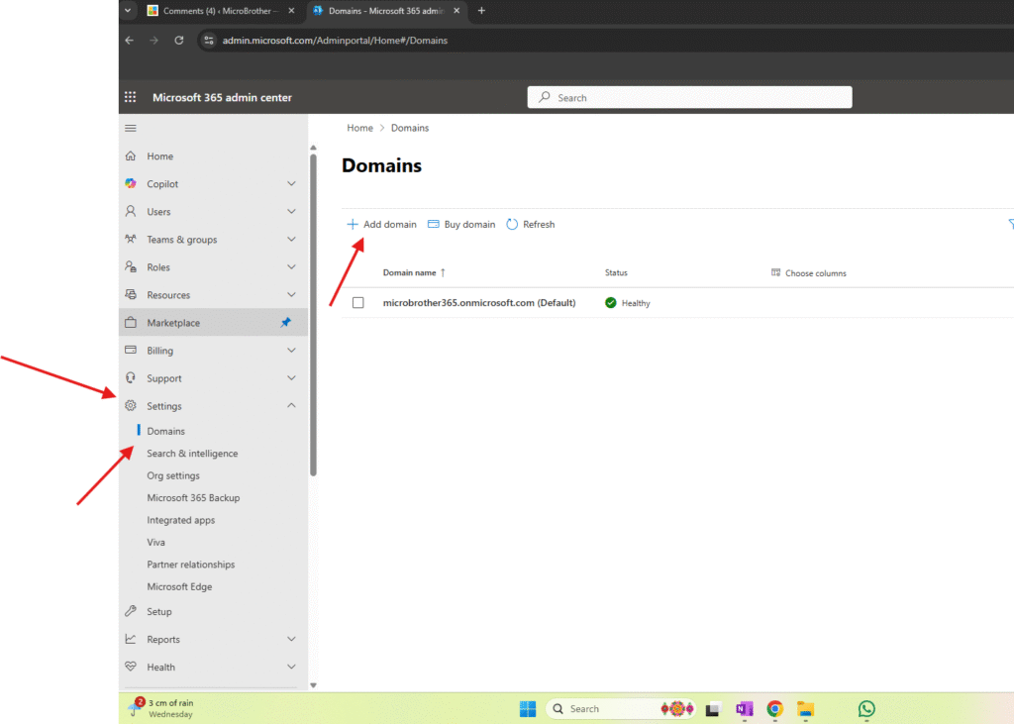
Task: Click the Refresh icon in the toolbar
Action: click(512, 225)
